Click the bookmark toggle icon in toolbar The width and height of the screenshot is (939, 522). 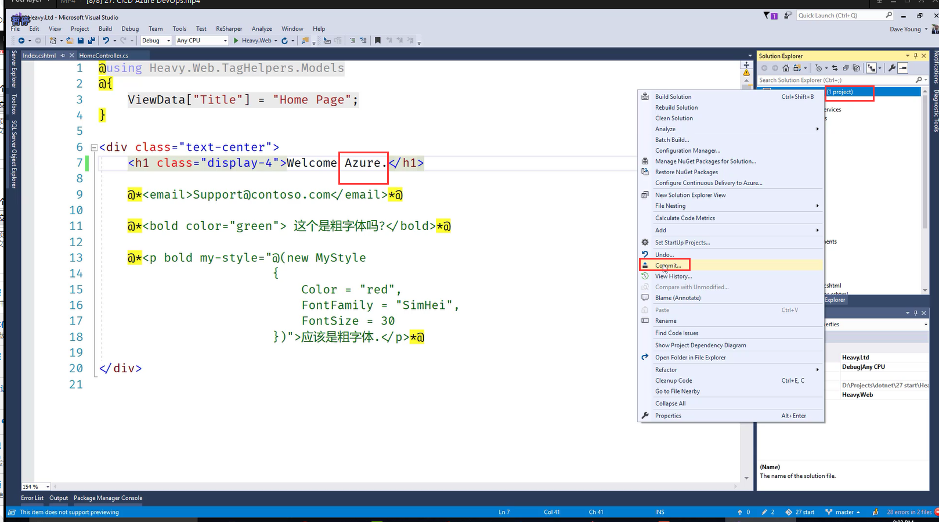coord(378,41)
